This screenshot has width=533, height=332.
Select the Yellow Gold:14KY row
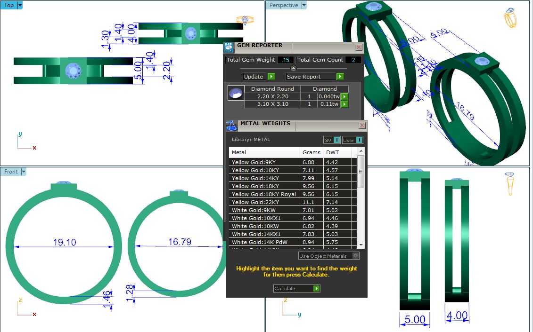pos(264,178)
